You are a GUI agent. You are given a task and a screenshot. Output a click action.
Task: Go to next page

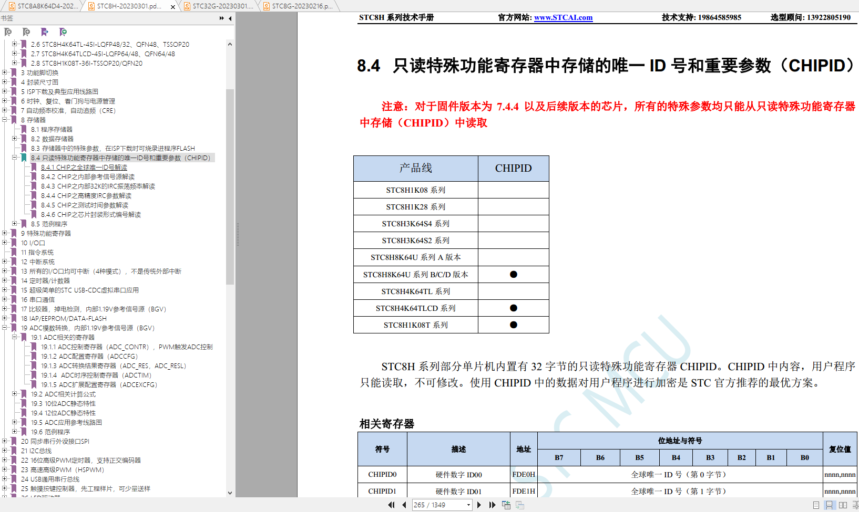479,505
